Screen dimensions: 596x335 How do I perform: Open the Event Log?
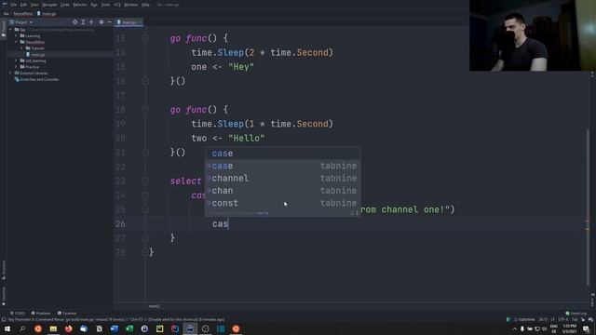[x=576, y=314]
